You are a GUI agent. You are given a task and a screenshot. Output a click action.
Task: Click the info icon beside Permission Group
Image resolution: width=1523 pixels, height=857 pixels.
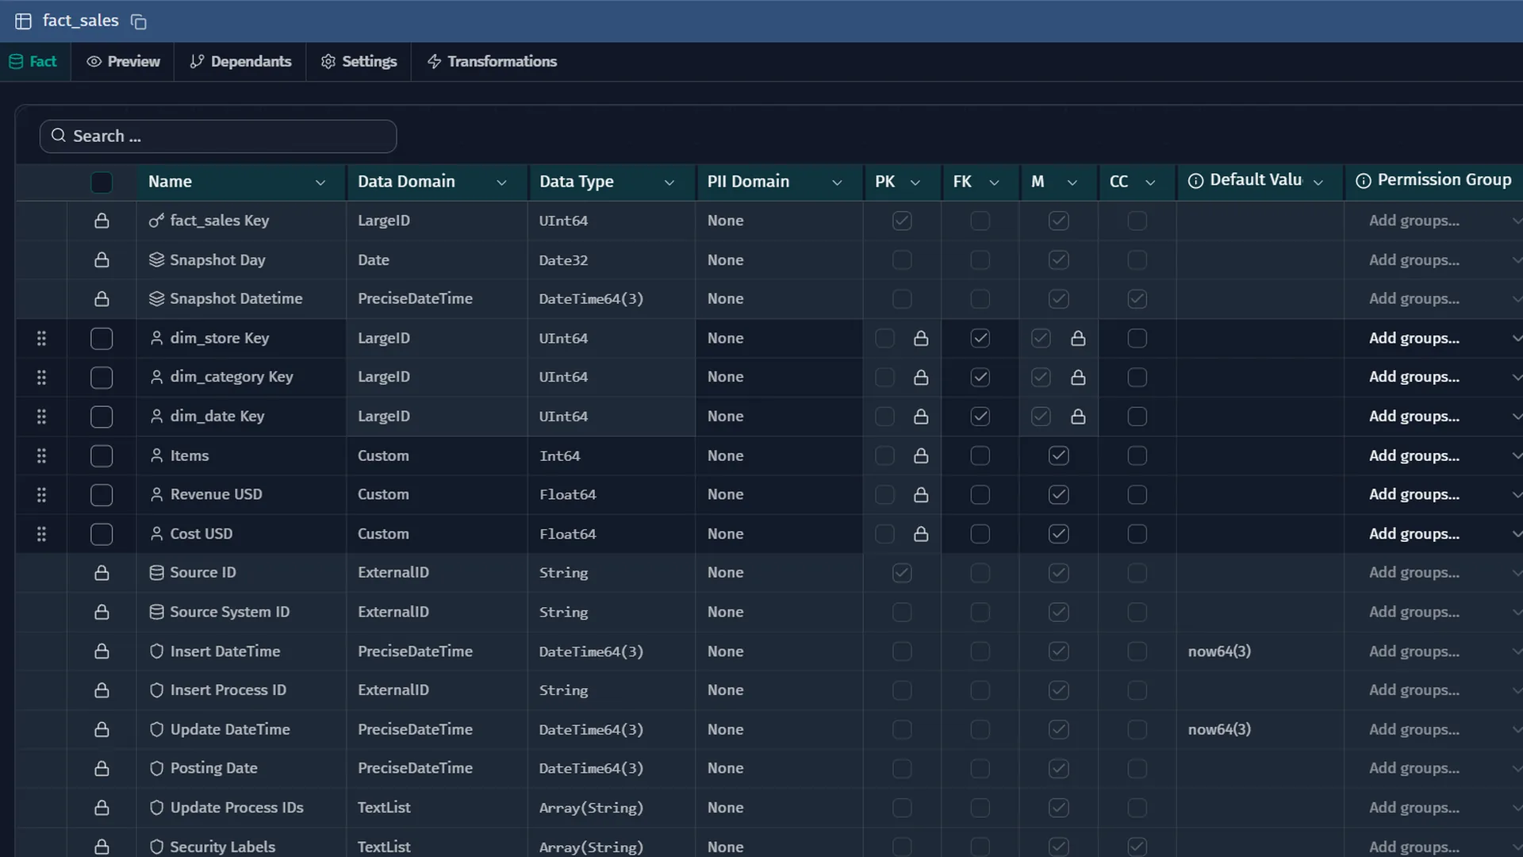[1364, 181]
